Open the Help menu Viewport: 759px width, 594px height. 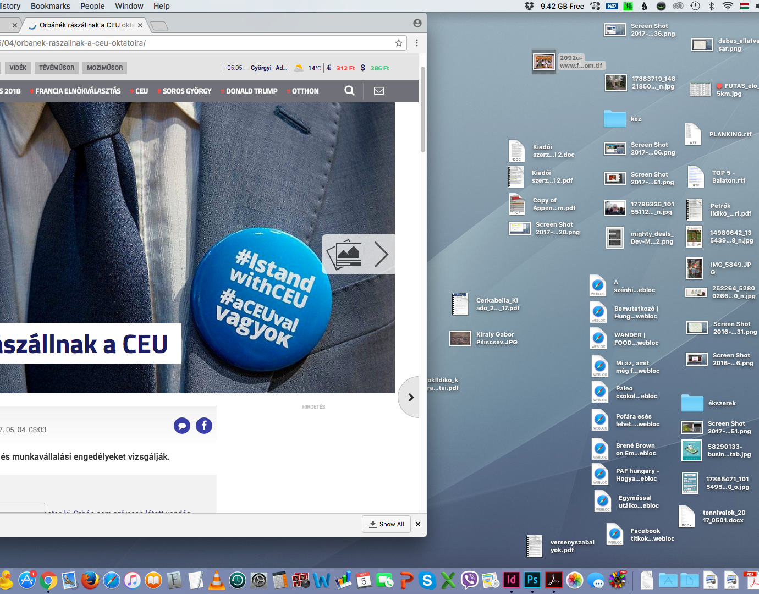162,6
